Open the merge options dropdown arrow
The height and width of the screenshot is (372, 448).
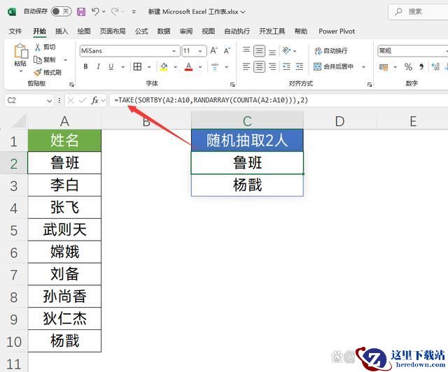(363, 67)
